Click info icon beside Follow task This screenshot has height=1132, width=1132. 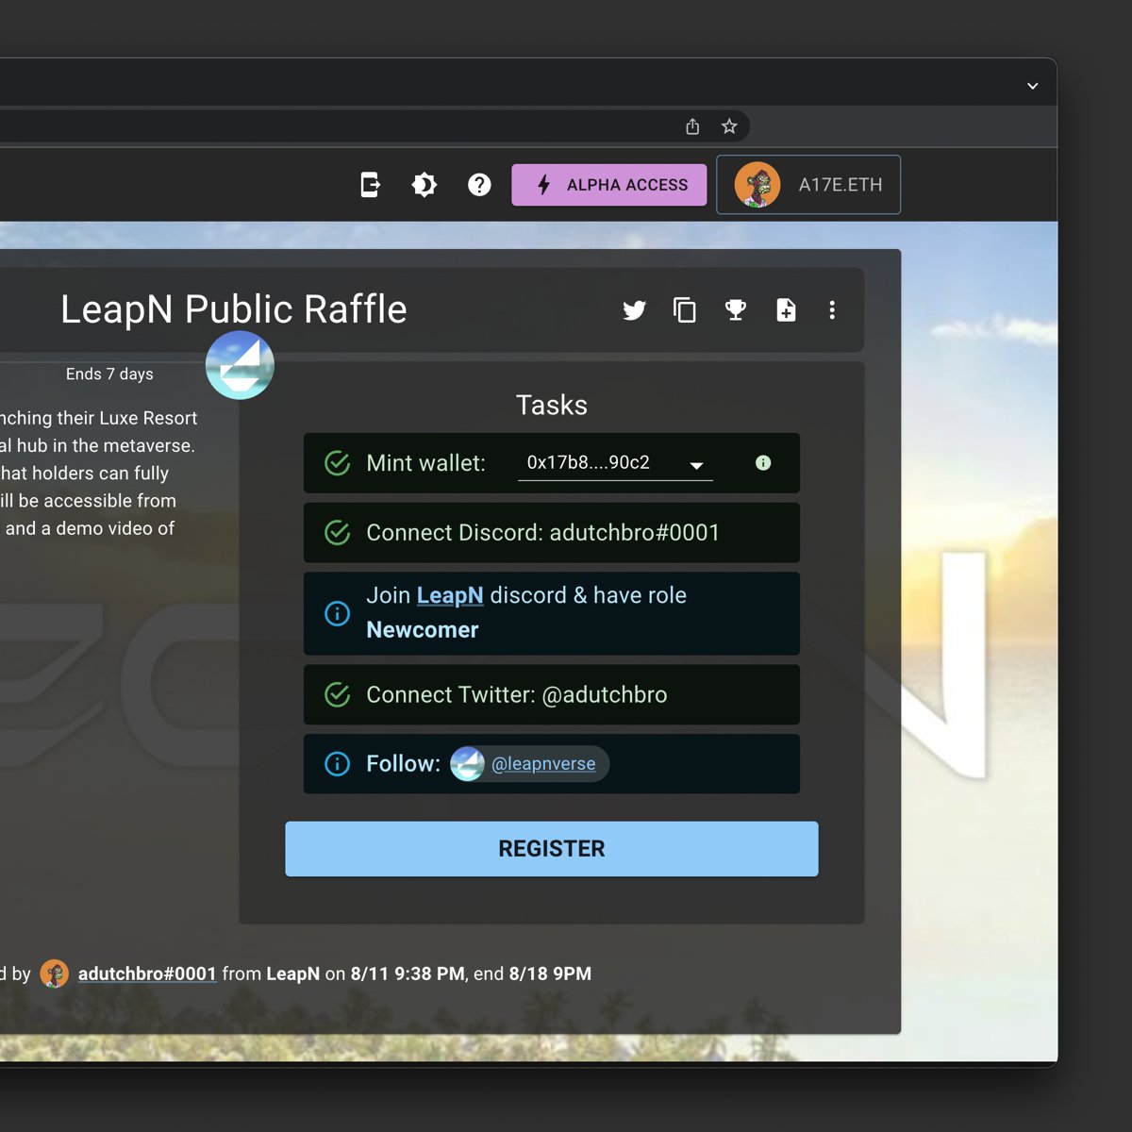(x=338, y=764)
